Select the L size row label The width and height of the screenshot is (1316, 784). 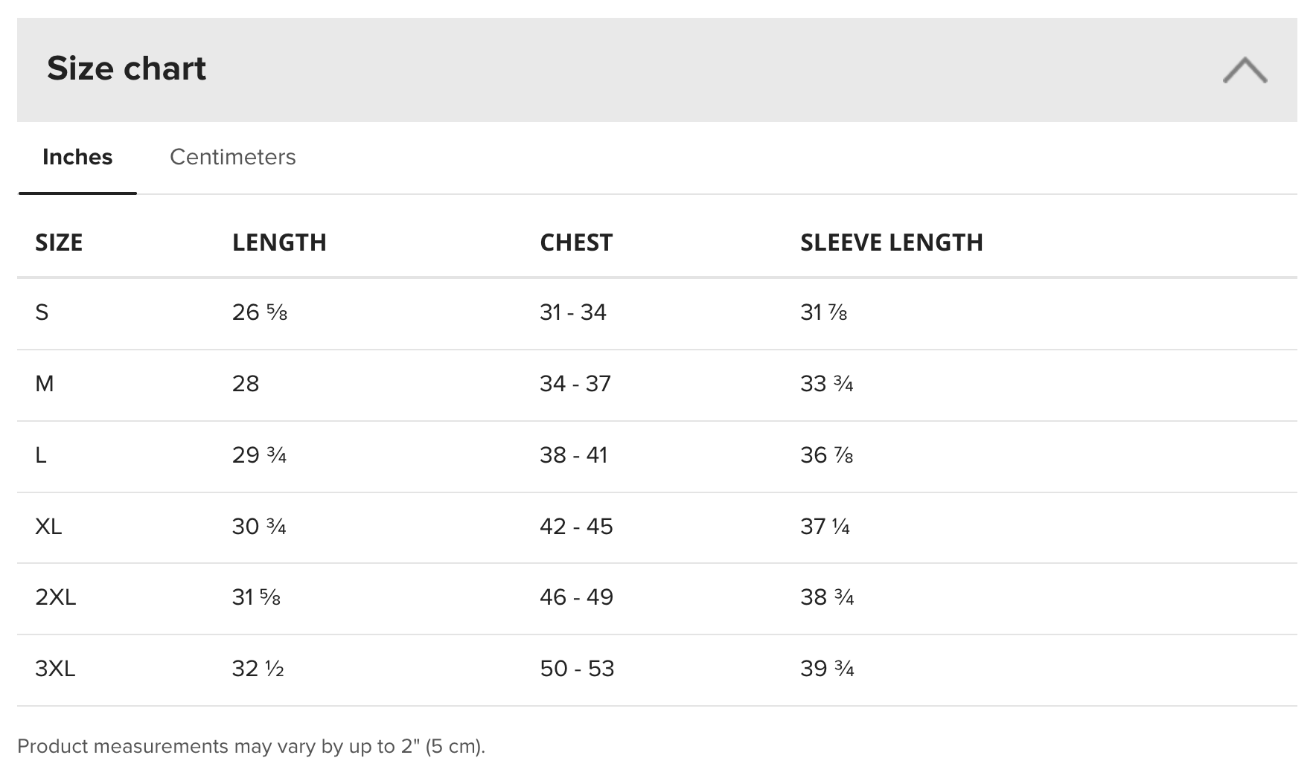41,455
